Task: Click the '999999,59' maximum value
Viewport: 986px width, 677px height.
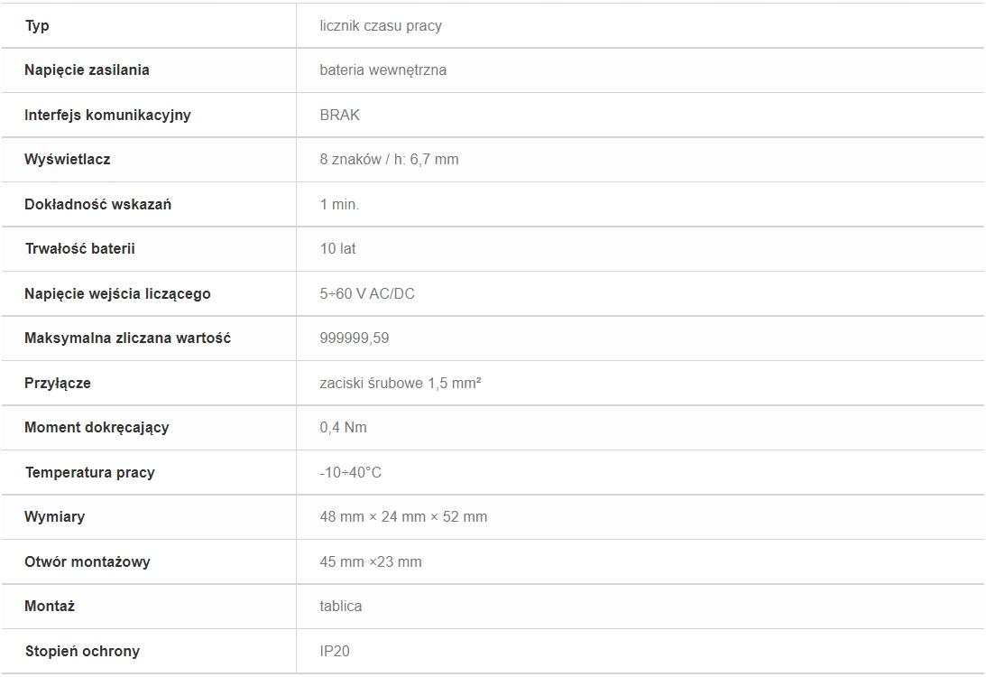Action: coord(354,338)
